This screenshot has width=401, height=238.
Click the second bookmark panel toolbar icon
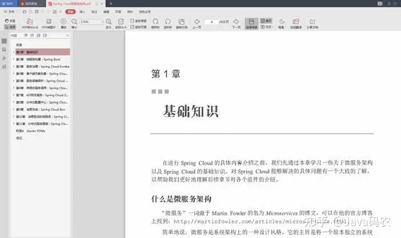(32, 35)
